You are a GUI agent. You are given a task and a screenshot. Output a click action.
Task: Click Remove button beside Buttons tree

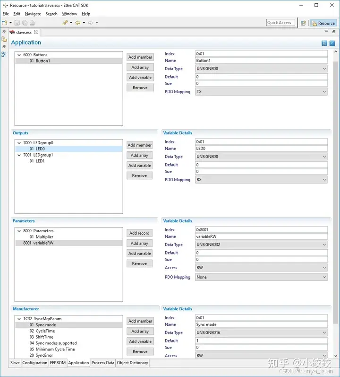(140, 88)
